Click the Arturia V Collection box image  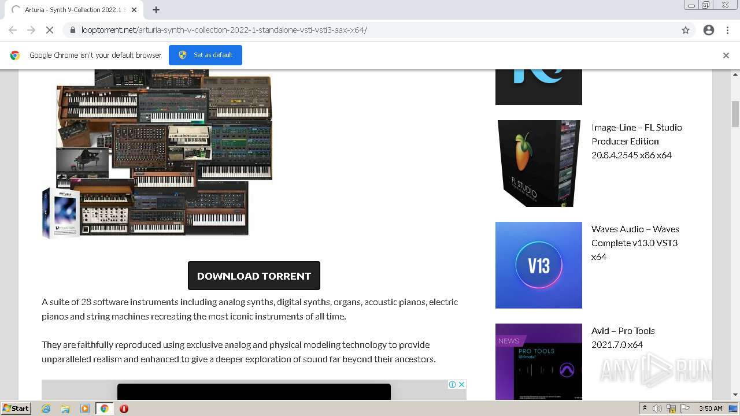click(60, 212)
